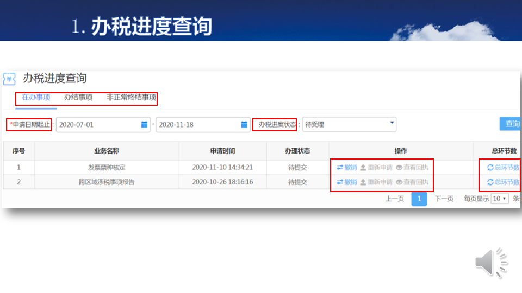Click the 查询 search button
The height and width of the screenshot is (293, 522).
coord(511,124)
